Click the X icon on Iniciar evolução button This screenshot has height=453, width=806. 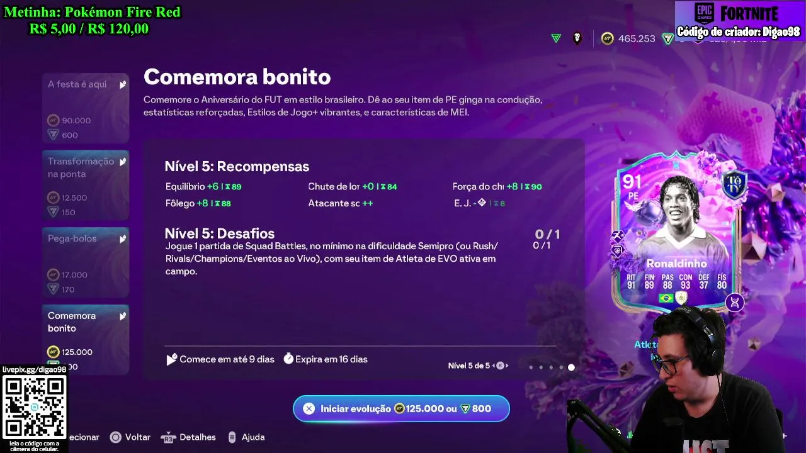click(309, 408)
